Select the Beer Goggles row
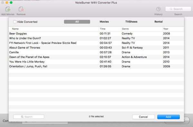The height and width of the screenshot is (127, 193). click(x=96, y=34)
